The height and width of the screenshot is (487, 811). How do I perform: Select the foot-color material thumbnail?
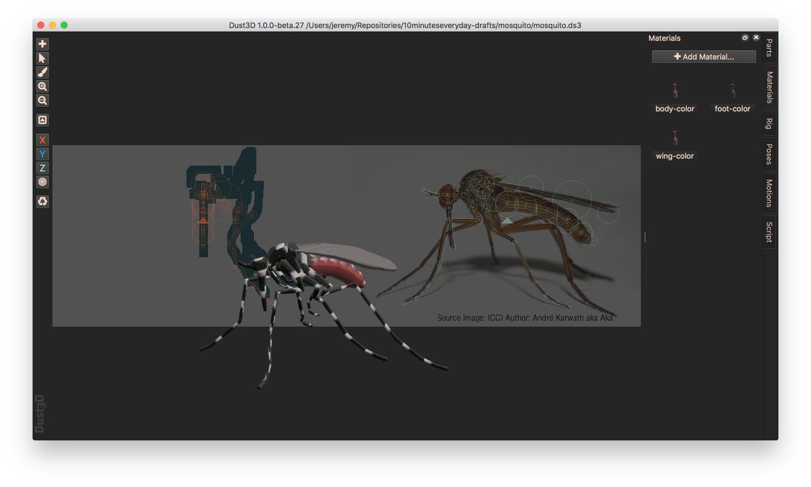pos(733,91)
